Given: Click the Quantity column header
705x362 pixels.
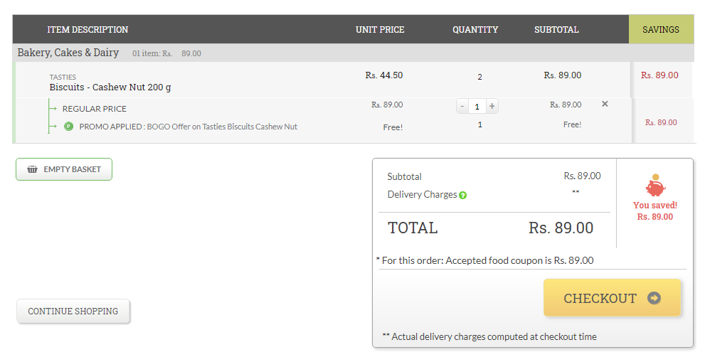Looking at the screenshot, I should point(475,30).
